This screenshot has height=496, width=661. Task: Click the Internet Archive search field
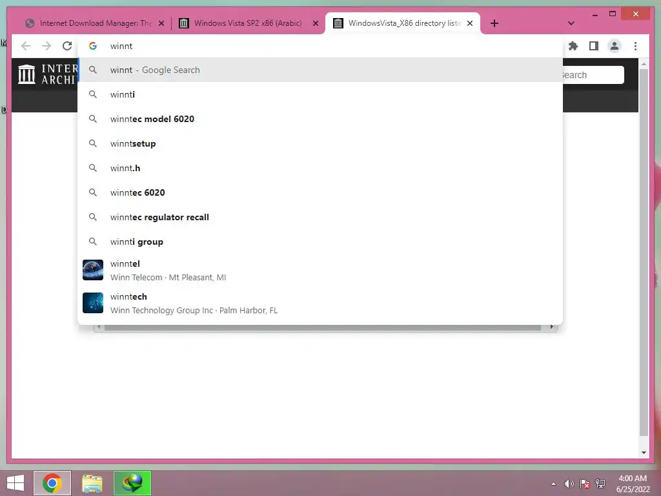click(593, 75)
